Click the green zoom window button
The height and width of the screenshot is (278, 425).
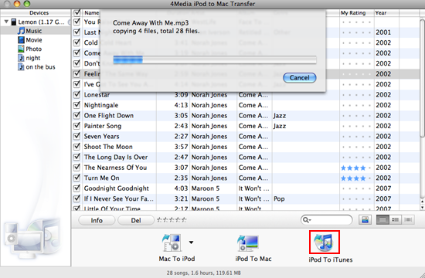[27, 4]
